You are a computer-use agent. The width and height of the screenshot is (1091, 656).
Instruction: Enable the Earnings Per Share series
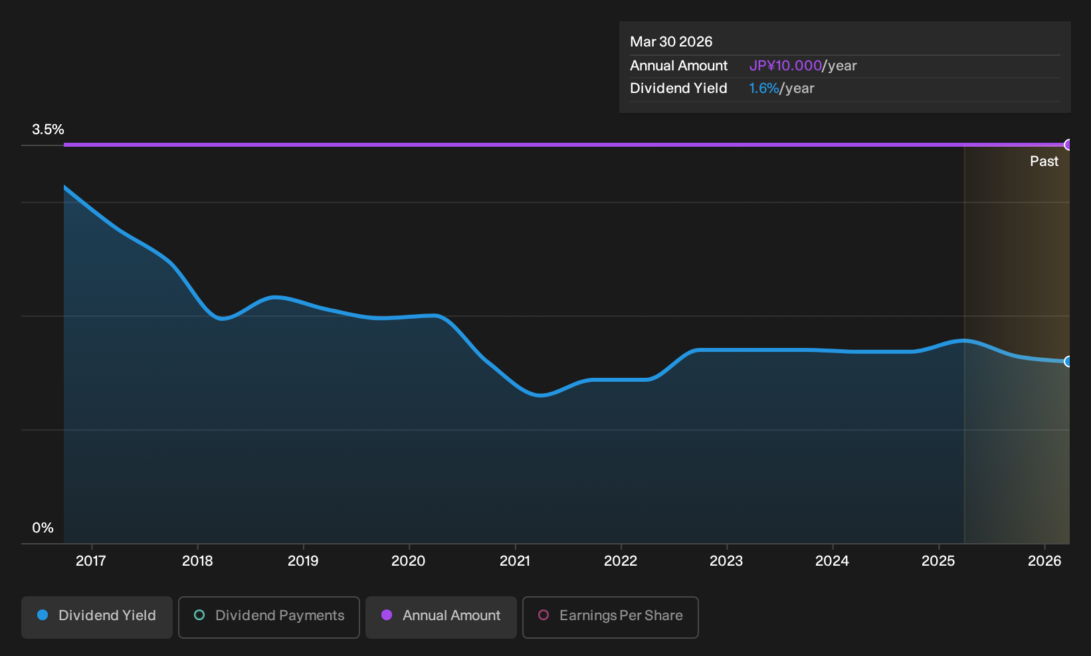611,617
